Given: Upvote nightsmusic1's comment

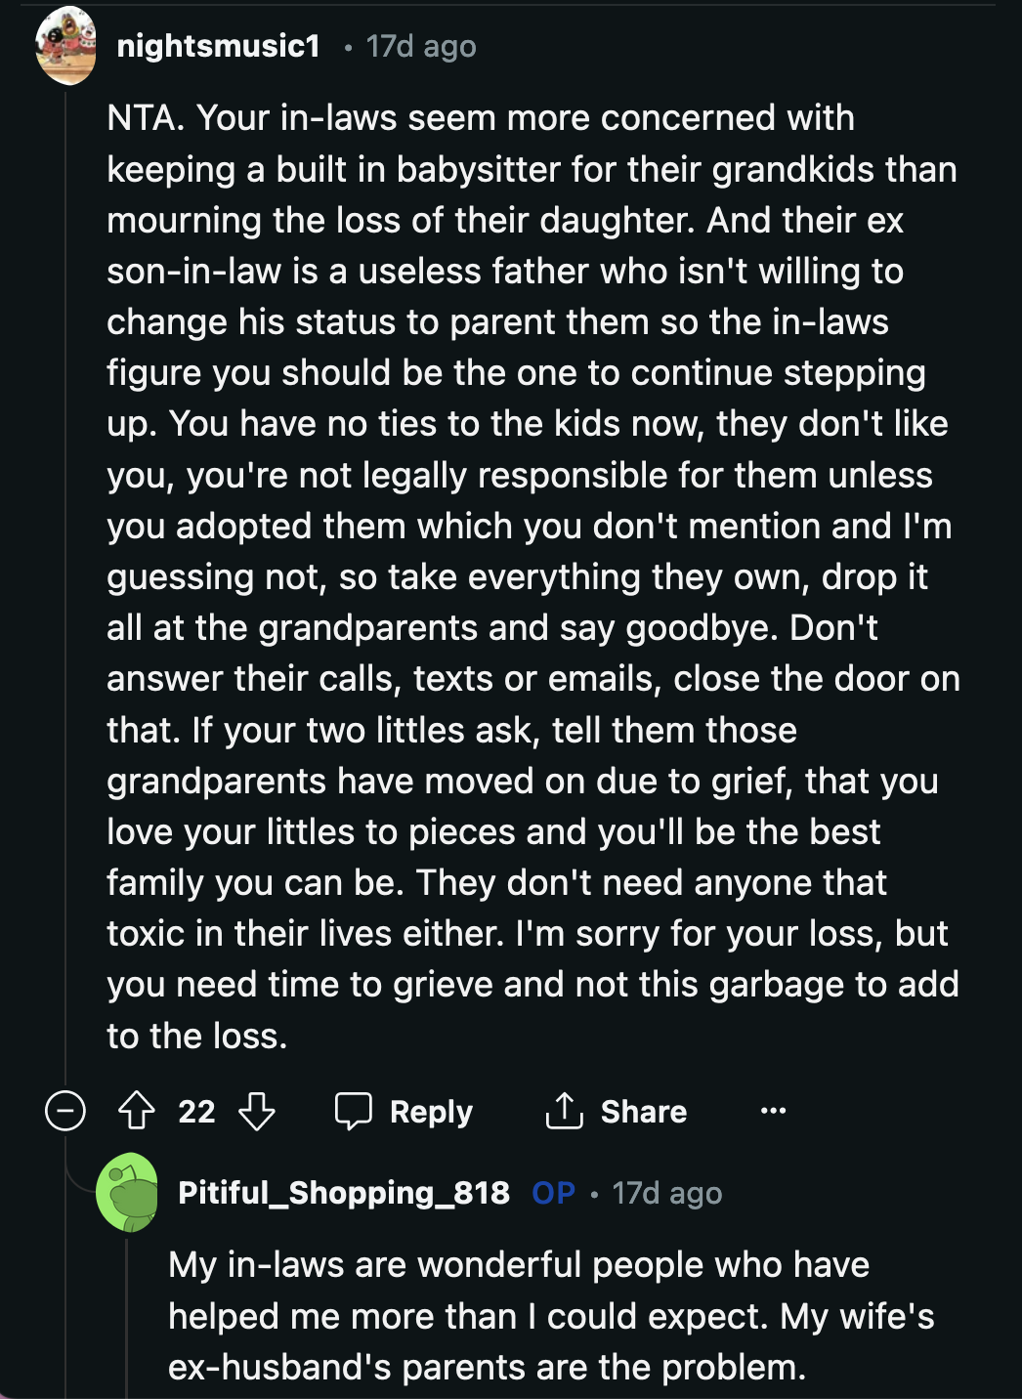Looking at the screenshot, I should tap(138, 1112).
